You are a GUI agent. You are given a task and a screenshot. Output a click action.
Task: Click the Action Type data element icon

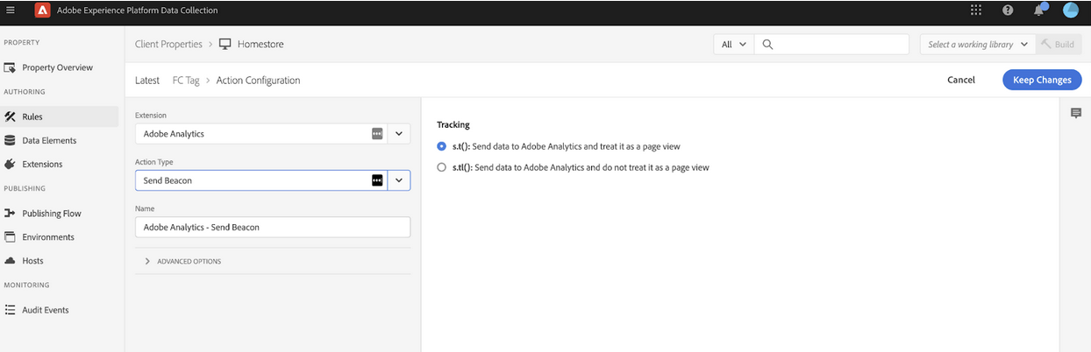pyautogui.click(x=377, y=180)
